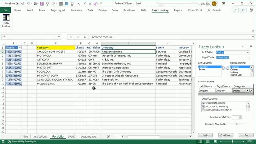This screenshot has height=144, width=256.
Task: Click the black checkered grid icon in the Quick Access Toolbar
Action: [61, 4]
